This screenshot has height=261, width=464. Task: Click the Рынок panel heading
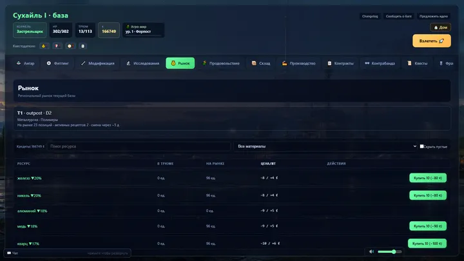tap(28, 88)
